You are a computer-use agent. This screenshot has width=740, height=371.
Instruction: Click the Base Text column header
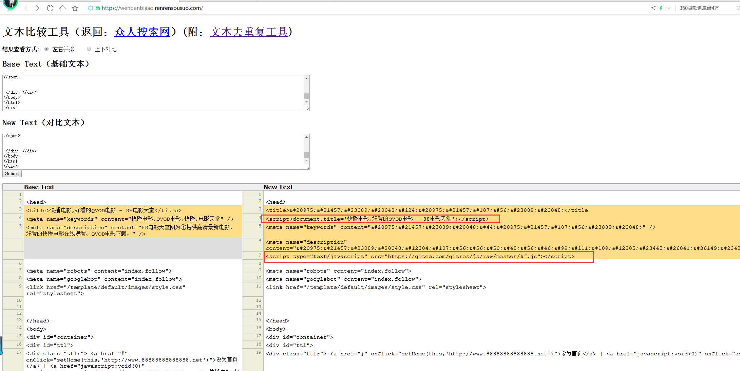(x=39, y=187)
